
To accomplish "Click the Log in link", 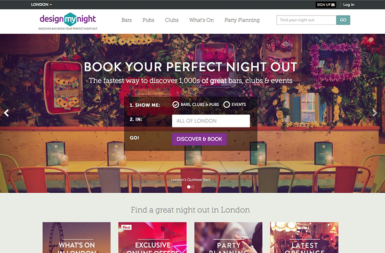I will (x=349, y=5).
